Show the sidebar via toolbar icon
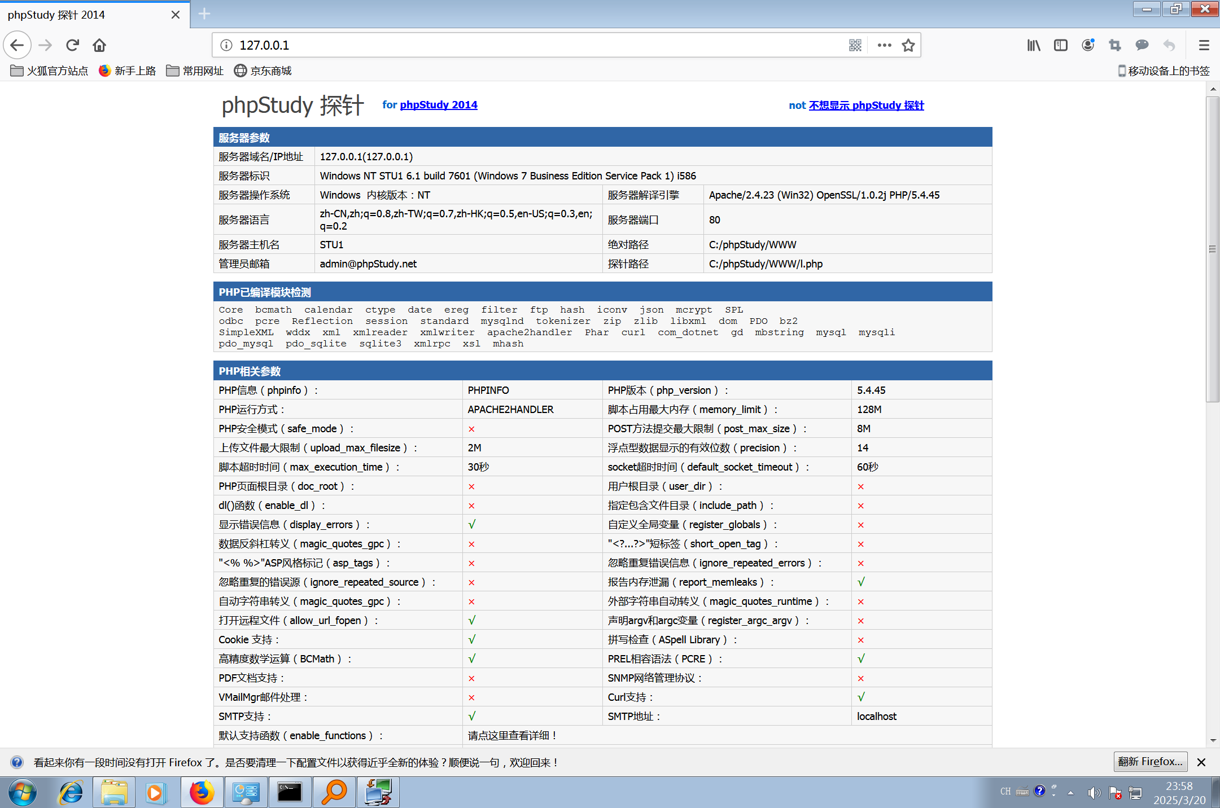The width and height of the screenshot is (1220, 808). click(x=1060, y=45)
